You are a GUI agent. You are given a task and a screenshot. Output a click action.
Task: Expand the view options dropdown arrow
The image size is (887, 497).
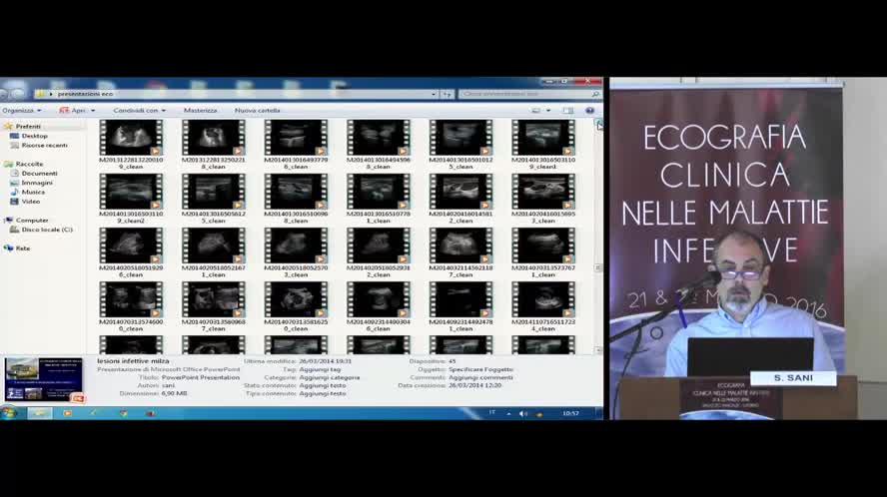pos(548,111)
